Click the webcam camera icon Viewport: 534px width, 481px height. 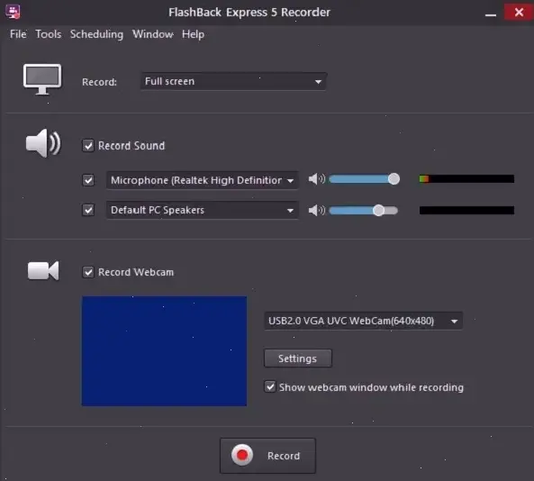(x=43, y=271)
